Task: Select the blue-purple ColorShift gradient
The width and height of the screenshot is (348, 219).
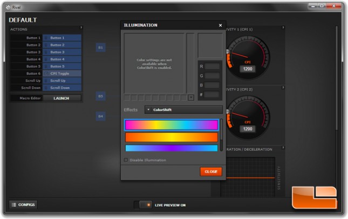Action: point(172,148)
